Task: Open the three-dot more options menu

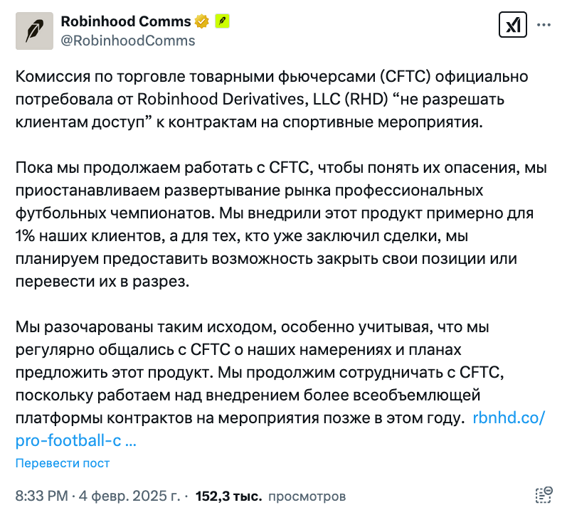Action: coord(544,25)
